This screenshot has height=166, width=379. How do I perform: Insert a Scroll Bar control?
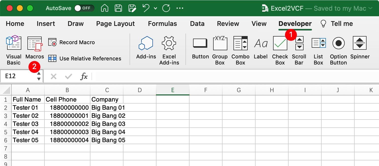coord(299,43)
